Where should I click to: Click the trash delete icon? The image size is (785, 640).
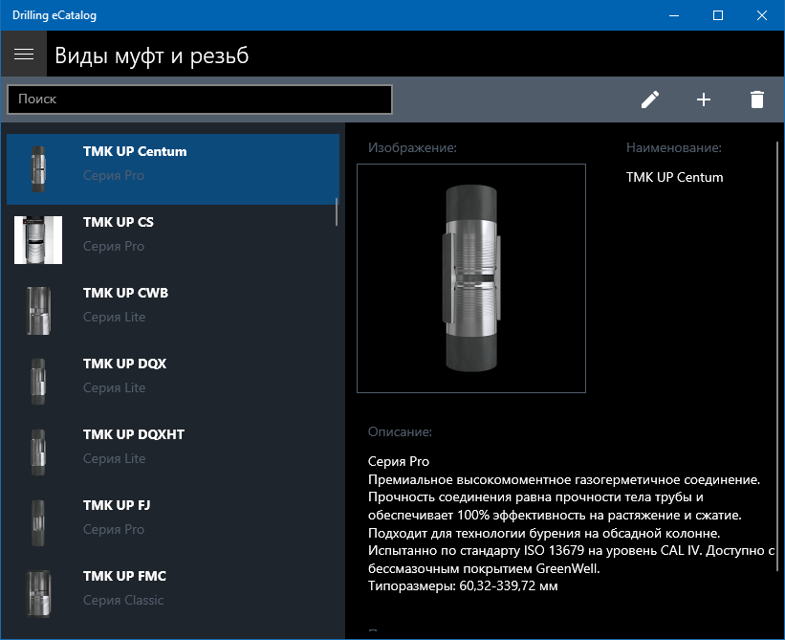pyautogui.click(x=757, y=99)
